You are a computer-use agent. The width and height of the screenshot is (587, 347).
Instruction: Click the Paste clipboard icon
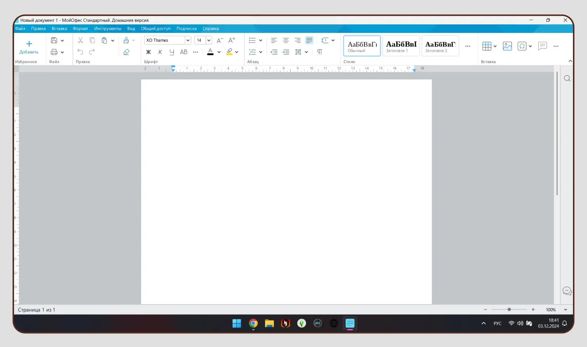click(x=104, y=40)
